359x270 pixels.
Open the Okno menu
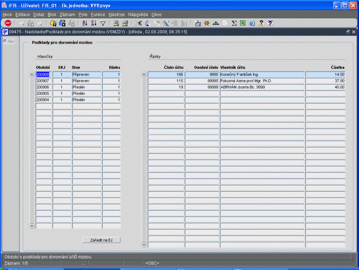tap(156, 15)
